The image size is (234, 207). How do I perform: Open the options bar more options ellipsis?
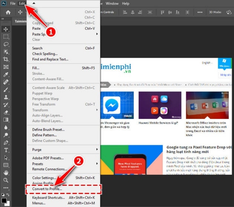[200, 12]
